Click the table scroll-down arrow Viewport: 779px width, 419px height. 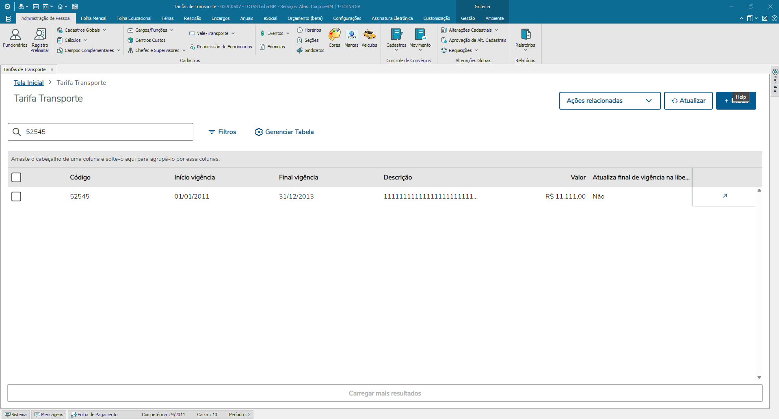[x=759, y=378]
